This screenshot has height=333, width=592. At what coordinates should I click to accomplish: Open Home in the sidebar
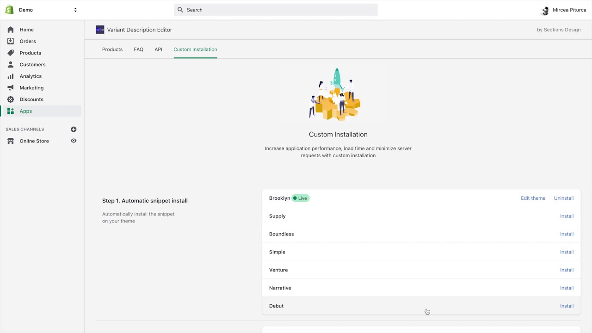coord(26,30)
